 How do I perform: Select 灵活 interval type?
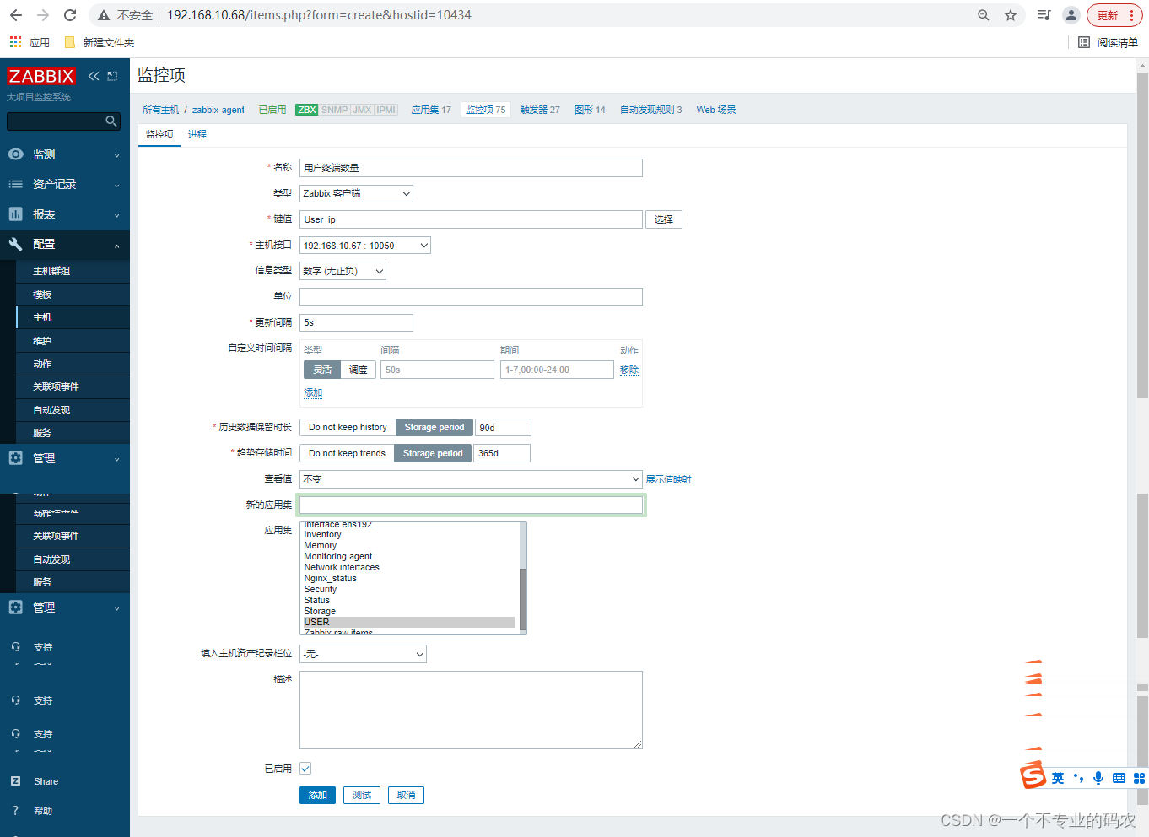click(322, 370)
